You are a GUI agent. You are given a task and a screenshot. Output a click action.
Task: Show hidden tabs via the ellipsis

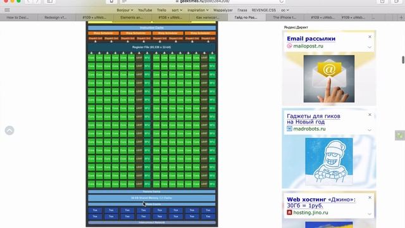tap(373, 18)
